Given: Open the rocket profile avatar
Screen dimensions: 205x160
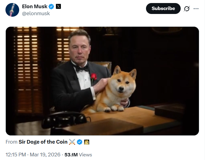Looking at the screenshot, I should point(12,10).
